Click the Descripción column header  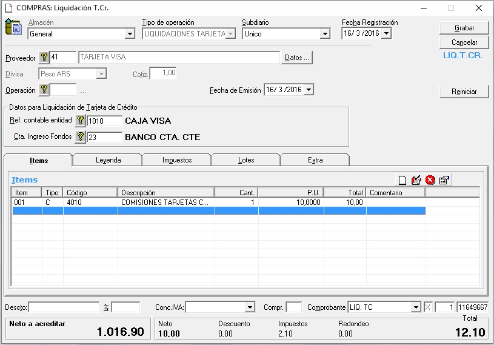165,192
